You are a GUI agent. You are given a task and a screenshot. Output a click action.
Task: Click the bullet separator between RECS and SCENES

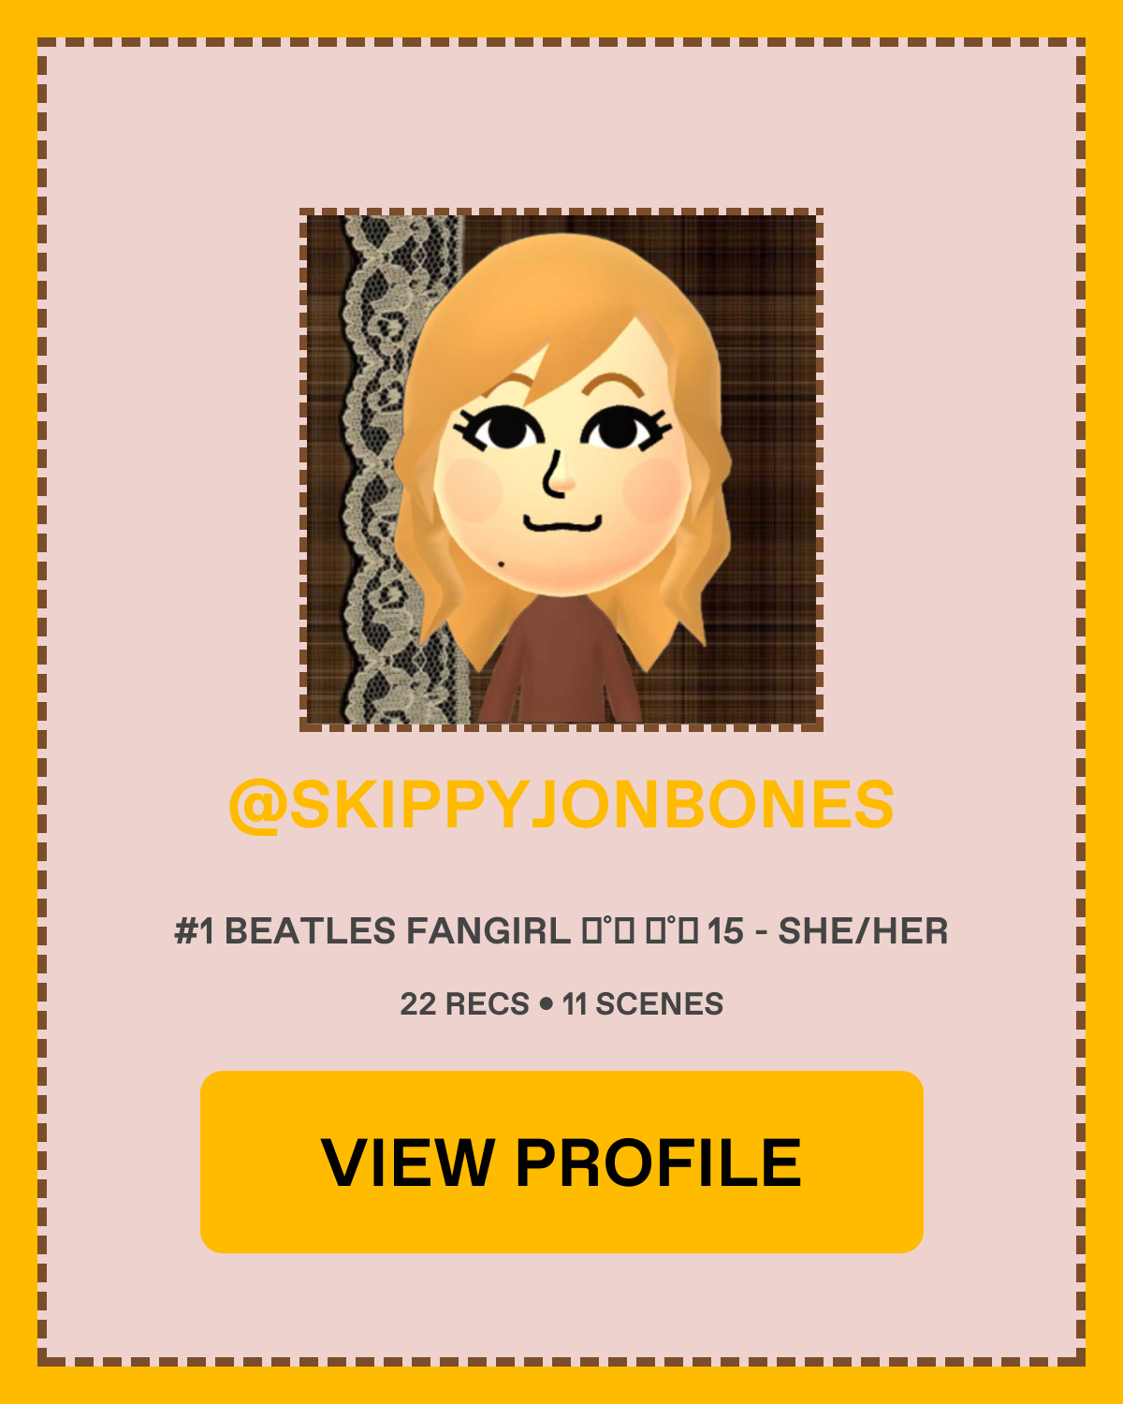[x=546, y=1004]
